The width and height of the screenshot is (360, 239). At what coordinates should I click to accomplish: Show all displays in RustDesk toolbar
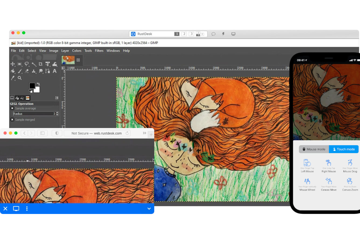pos(200,34)
